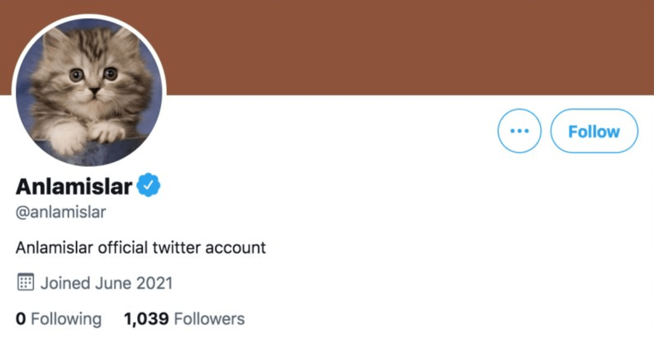Click the calendar icon beside join date

(x=25, y=282)
